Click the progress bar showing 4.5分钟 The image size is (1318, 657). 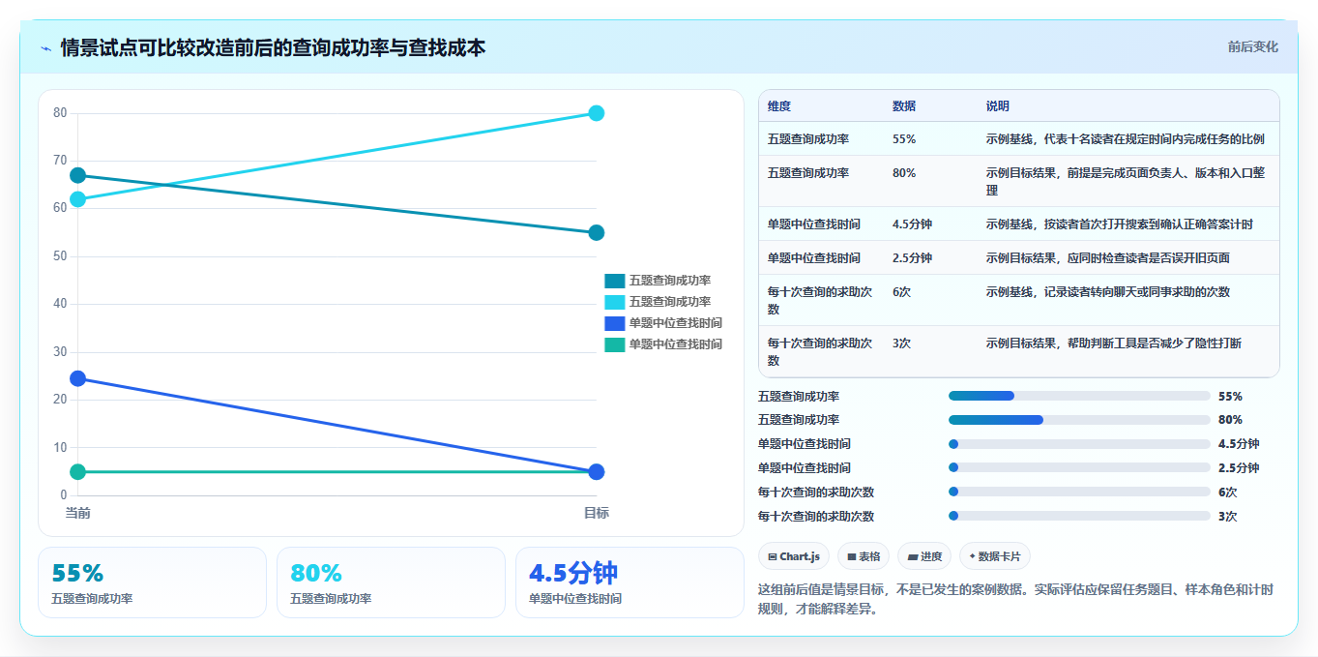[x=1079, y=444]
